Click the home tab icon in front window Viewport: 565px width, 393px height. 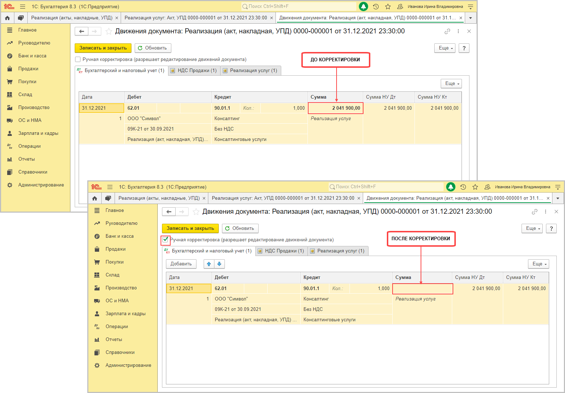(94, 198)
